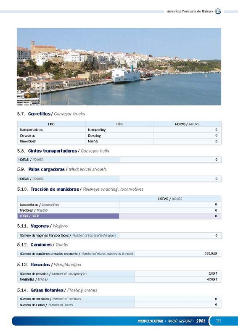Click the page number 191 in footer

[x=219, y=321]
